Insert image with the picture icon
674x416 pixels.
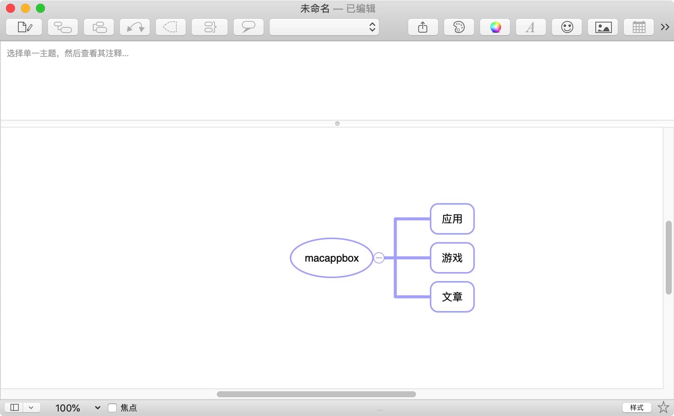tap(603, 27)
